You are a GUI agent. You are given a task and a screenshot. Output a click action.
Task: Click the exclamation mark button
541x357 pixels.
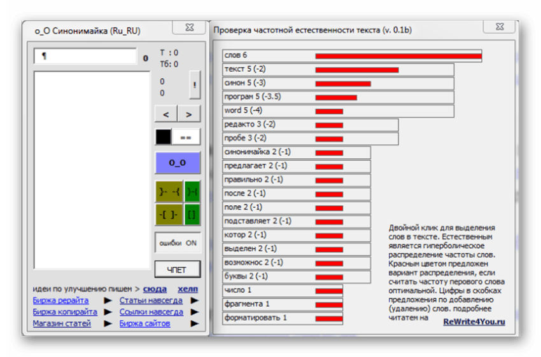[x=195, y=84]
